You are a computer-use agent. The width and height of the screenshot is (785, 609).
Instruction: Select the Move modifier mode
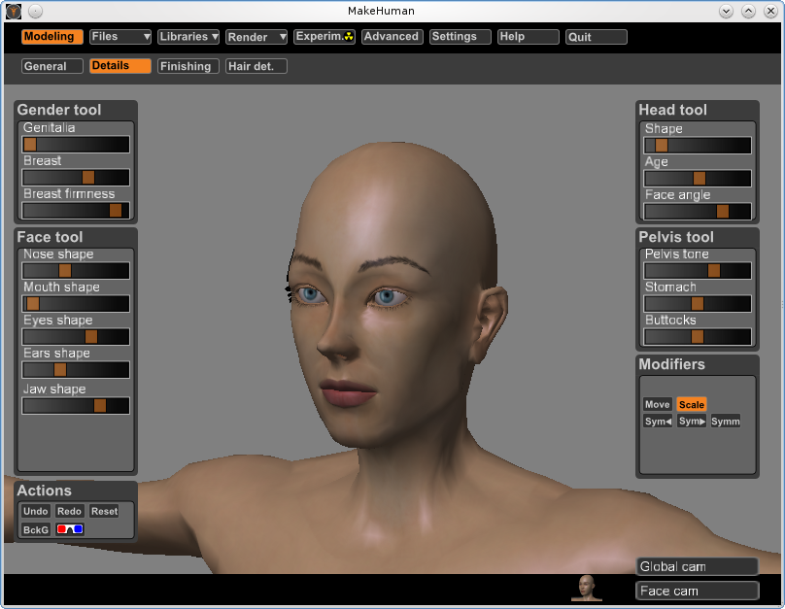click(x=658, y=405)
